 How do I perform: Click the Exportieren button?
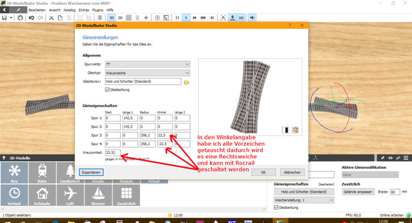click(x=92, y=172)
